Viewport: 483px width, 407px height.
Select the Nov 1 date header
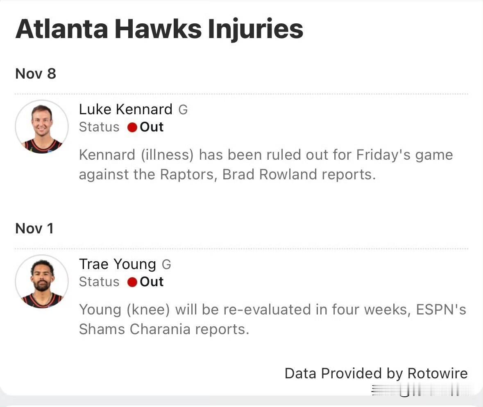pyautogui.click(x=34, y=228)
